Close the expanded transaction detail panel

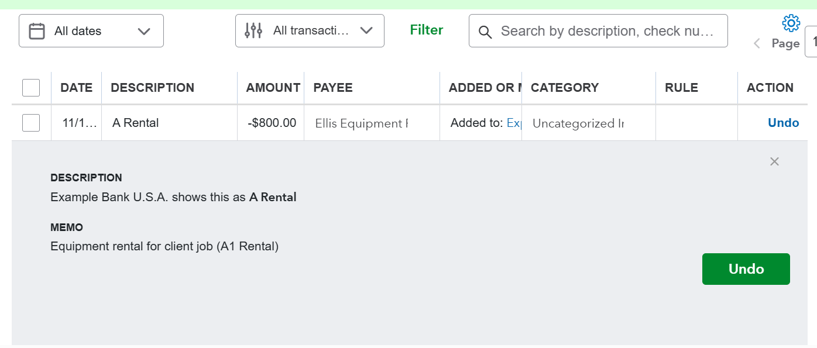pos(774,161)
